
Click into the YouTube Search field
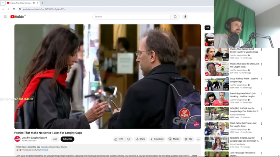click(132, 17)
